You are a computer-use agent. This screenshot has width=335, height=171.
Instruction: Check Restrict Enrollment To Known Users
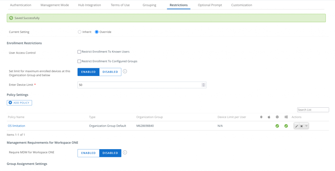pos(79,52)
